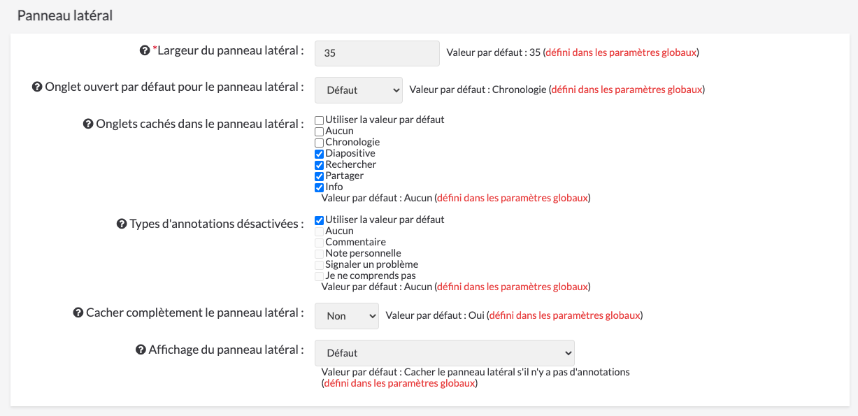Click help icon beside Largeur du panneau latéral
The width and height of the screenshot is (858, 416).
point(145,51)
